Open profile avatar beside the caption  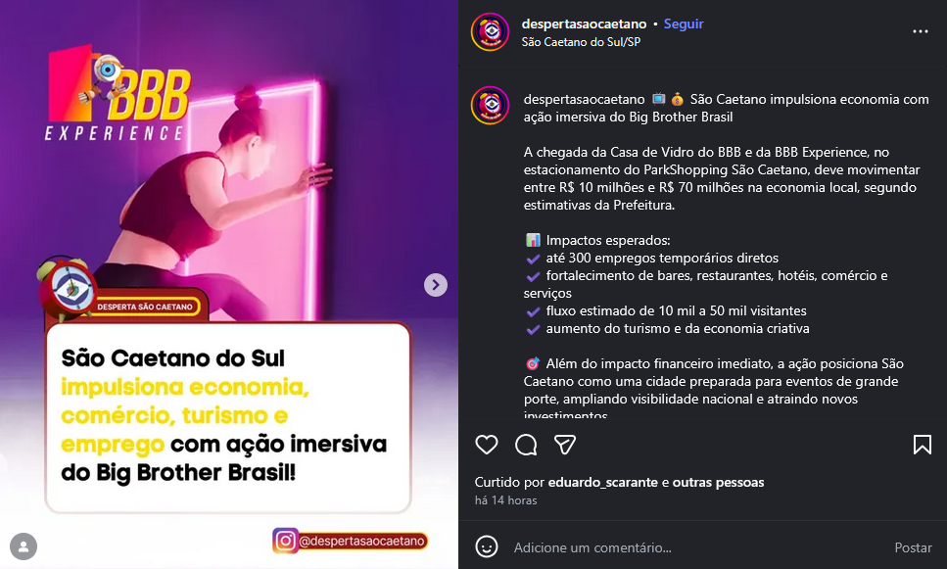(x=490, y=106)
